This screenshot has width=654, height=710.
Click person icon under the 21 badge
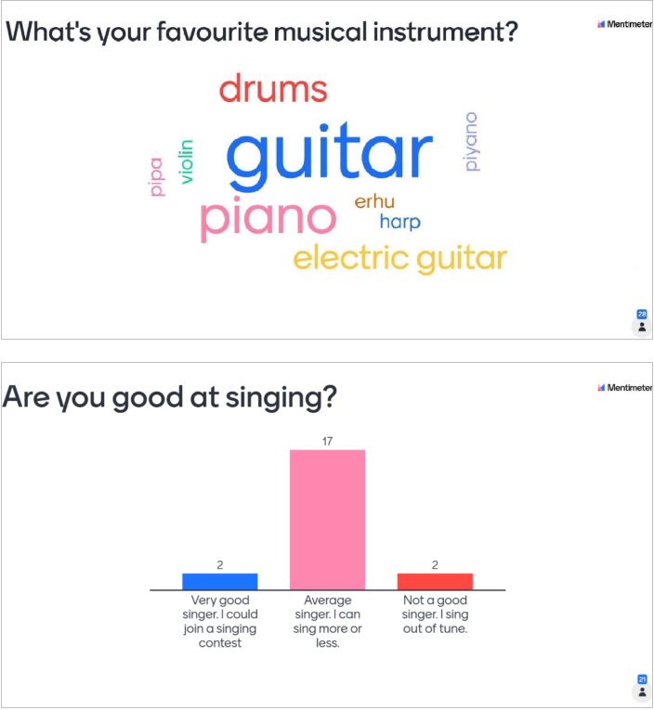coord(641,691)
